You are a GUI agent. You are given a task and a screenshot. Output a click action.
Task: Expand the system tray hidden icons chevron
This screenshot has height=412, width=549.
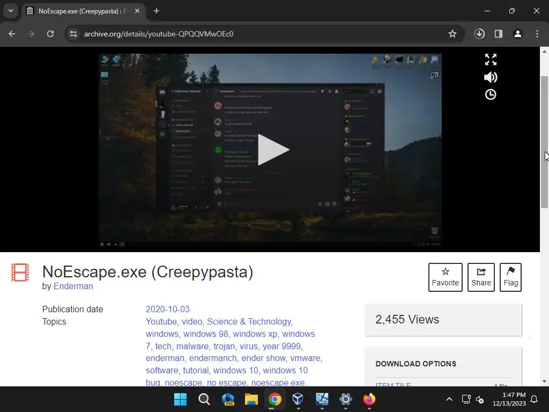[x=449, y=399]
